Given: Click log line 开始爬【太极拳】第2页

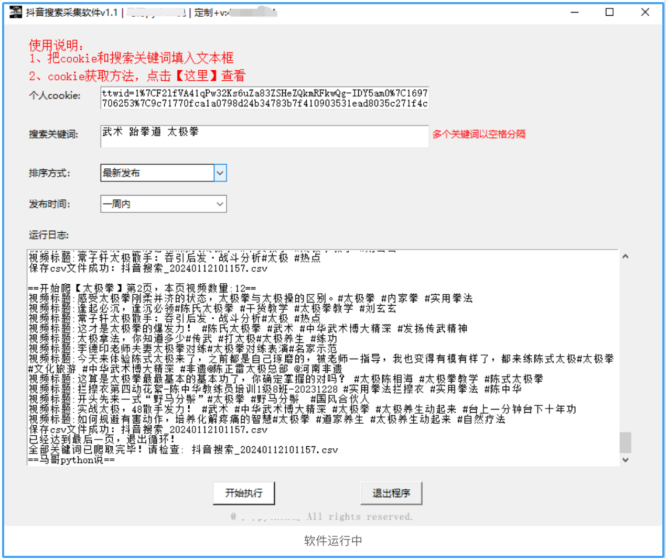Looking at the screenshot, I should click(142, 288).
